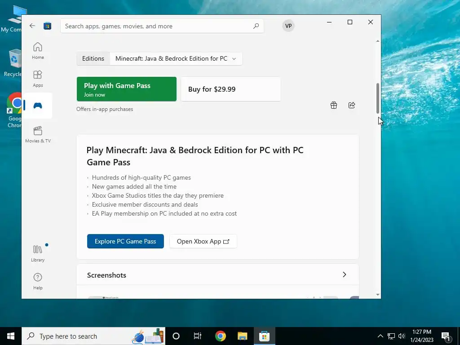Go back using the back arrow
Viewport: 460px width, 345px height.
point(32,26)
